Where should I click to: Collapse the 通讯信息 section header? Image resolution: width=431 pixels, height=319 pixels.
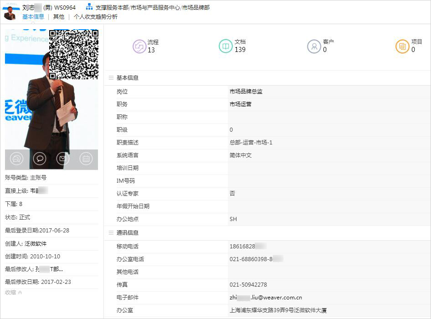point(111,233)
